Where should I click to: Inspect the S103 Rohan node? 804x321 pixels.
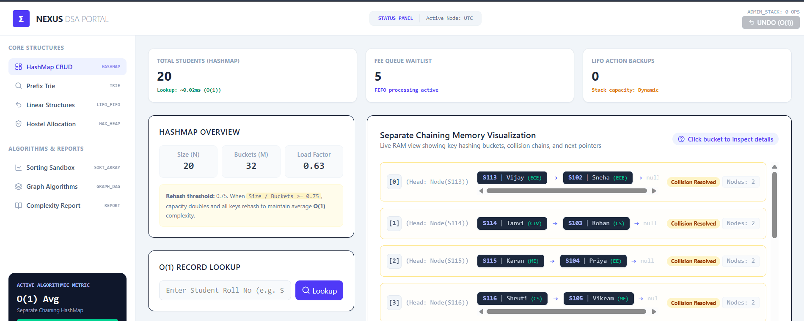pos(596,223)
